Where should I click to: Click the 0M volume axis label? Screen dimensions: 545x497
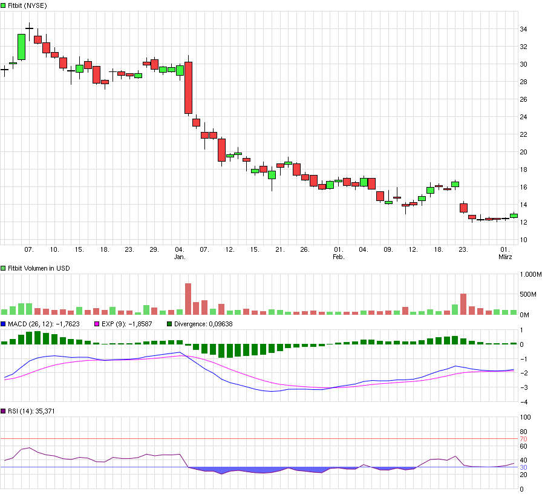point(524,315)
